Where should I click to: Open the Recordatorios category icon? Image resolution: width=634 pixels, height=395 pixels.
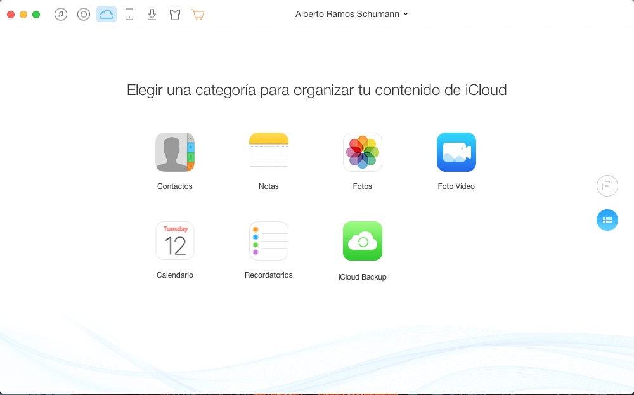(268, 240)
